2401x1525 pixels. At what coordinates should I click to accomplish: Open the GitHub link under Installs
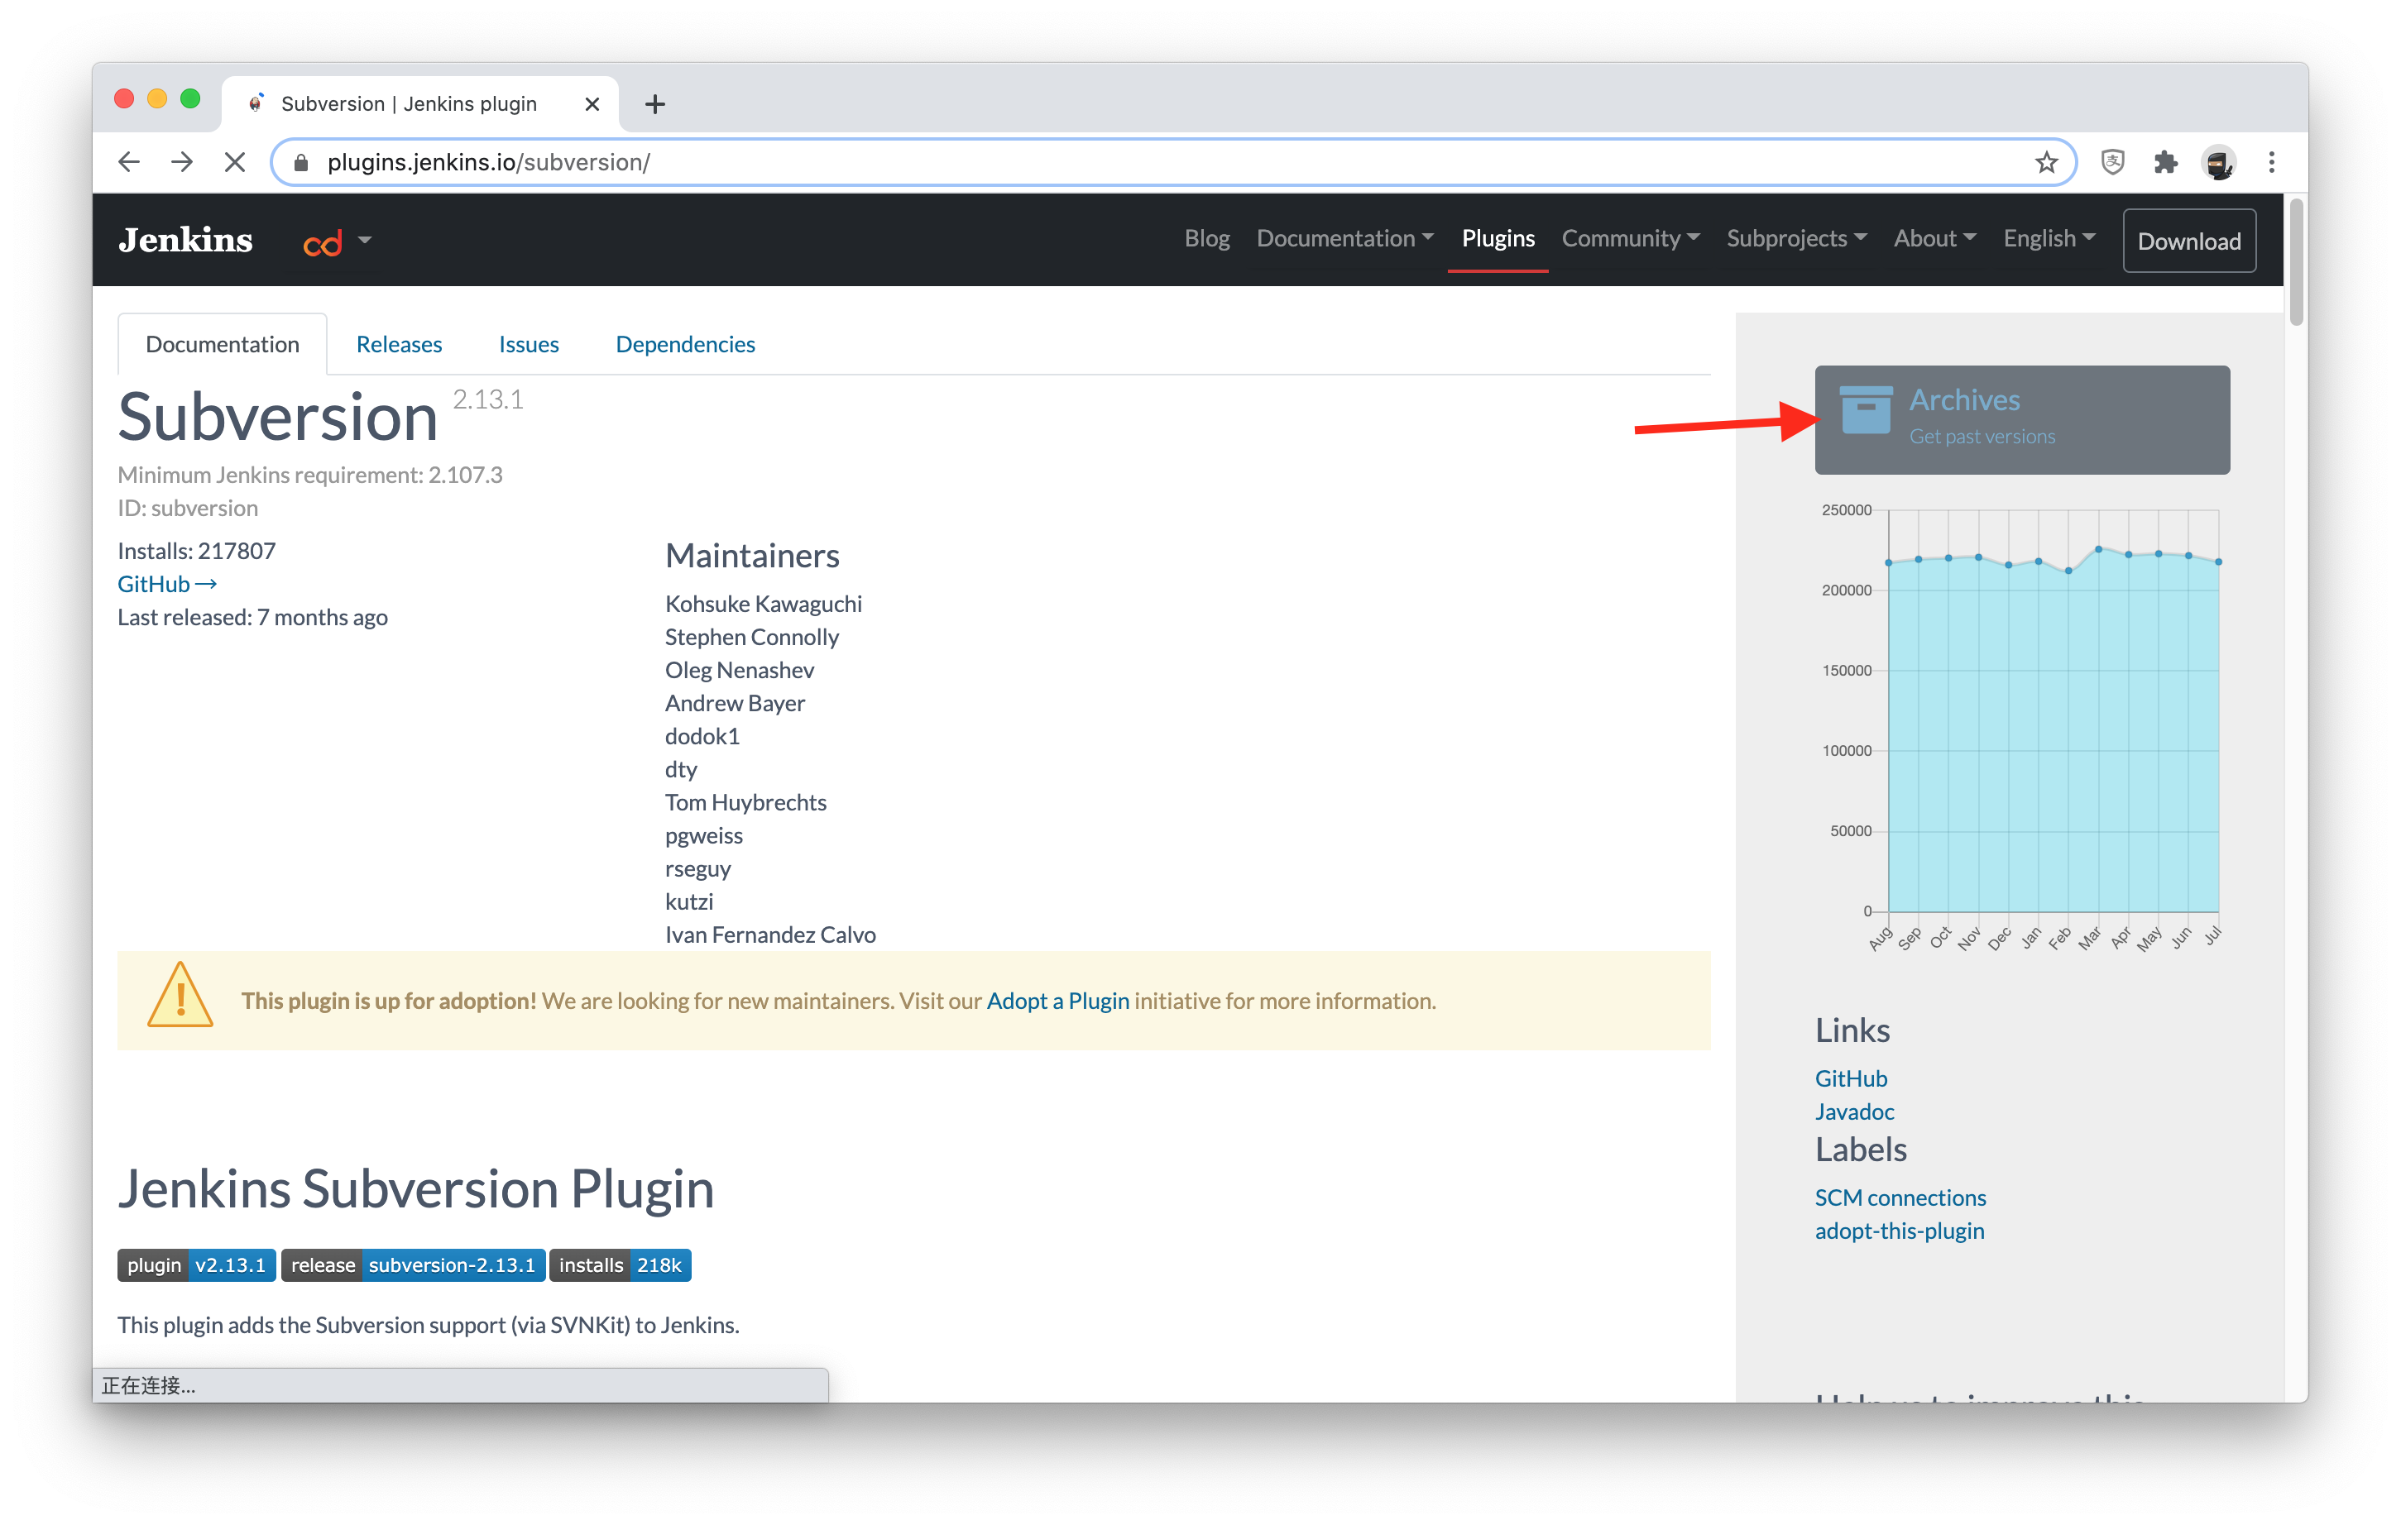click(x=166, y=584)
